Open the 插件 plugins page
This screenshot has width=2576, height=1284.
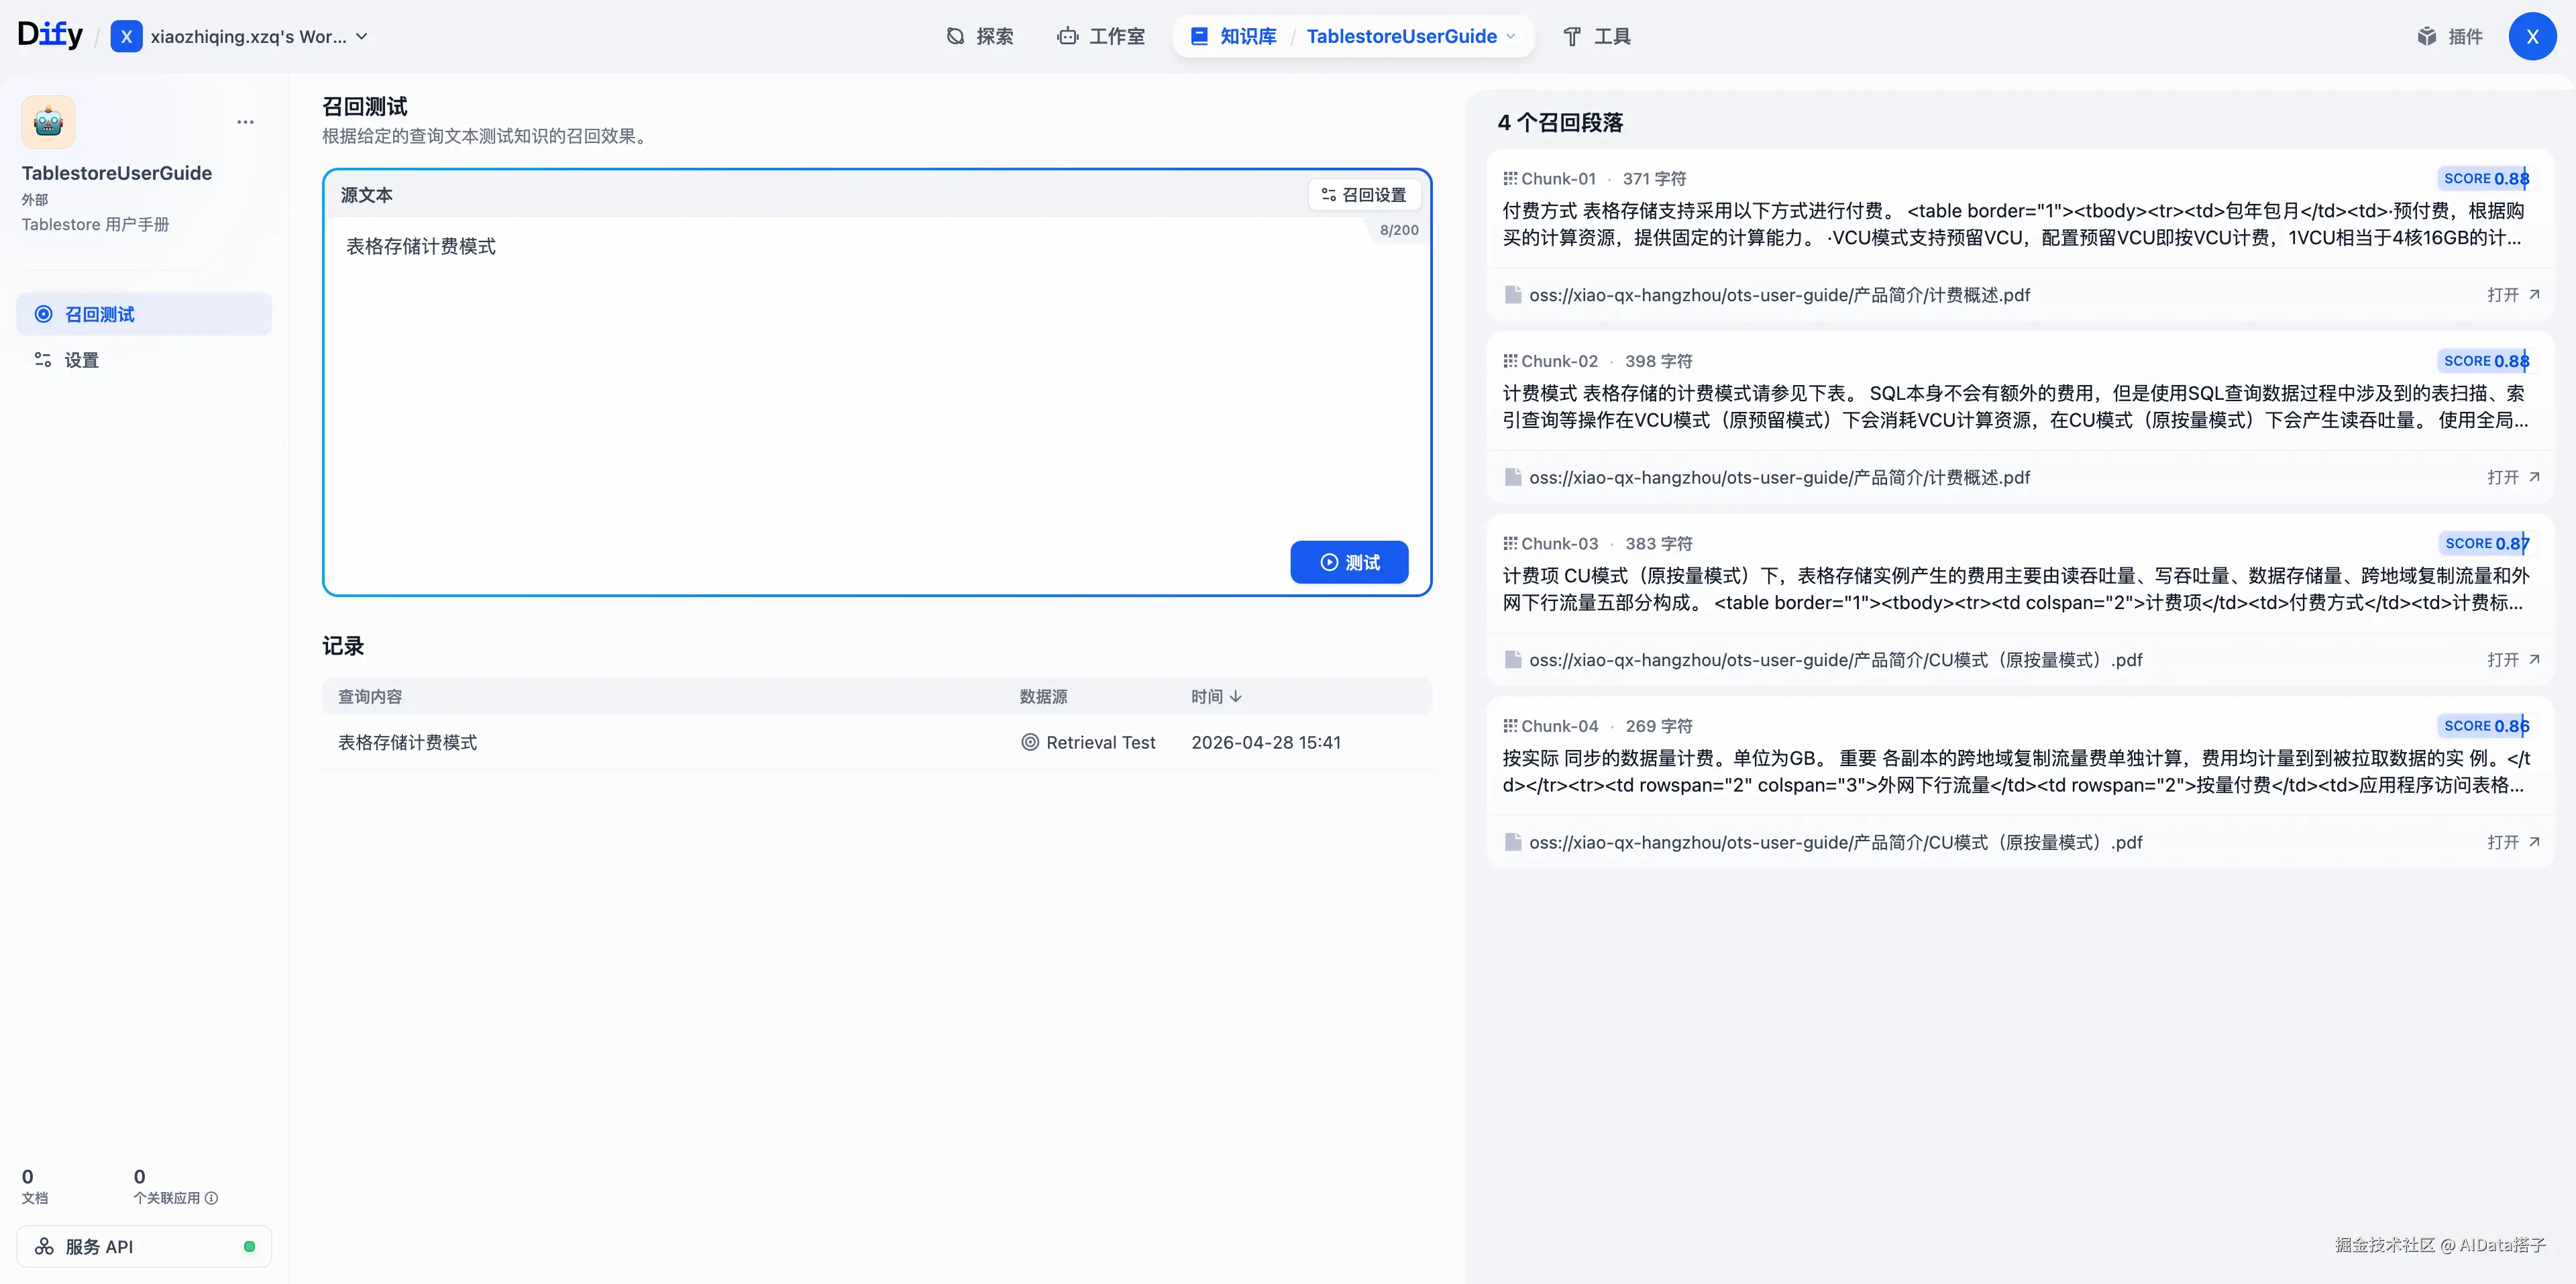tap(2450, 37)
